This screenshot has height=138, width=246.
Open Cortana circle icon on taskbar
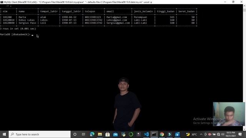[x=75, y=134]
